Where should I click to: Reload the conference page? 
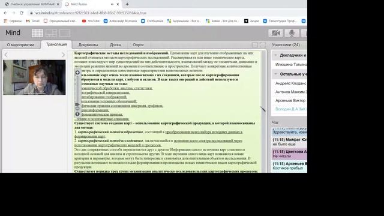point(22,13)
